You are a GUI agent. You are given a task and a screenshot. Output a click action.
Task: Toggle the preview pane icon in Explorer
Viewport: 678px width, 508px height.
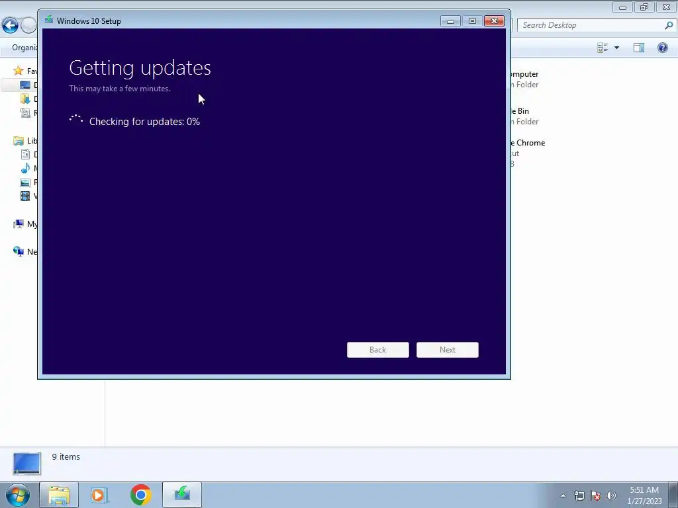639,48
